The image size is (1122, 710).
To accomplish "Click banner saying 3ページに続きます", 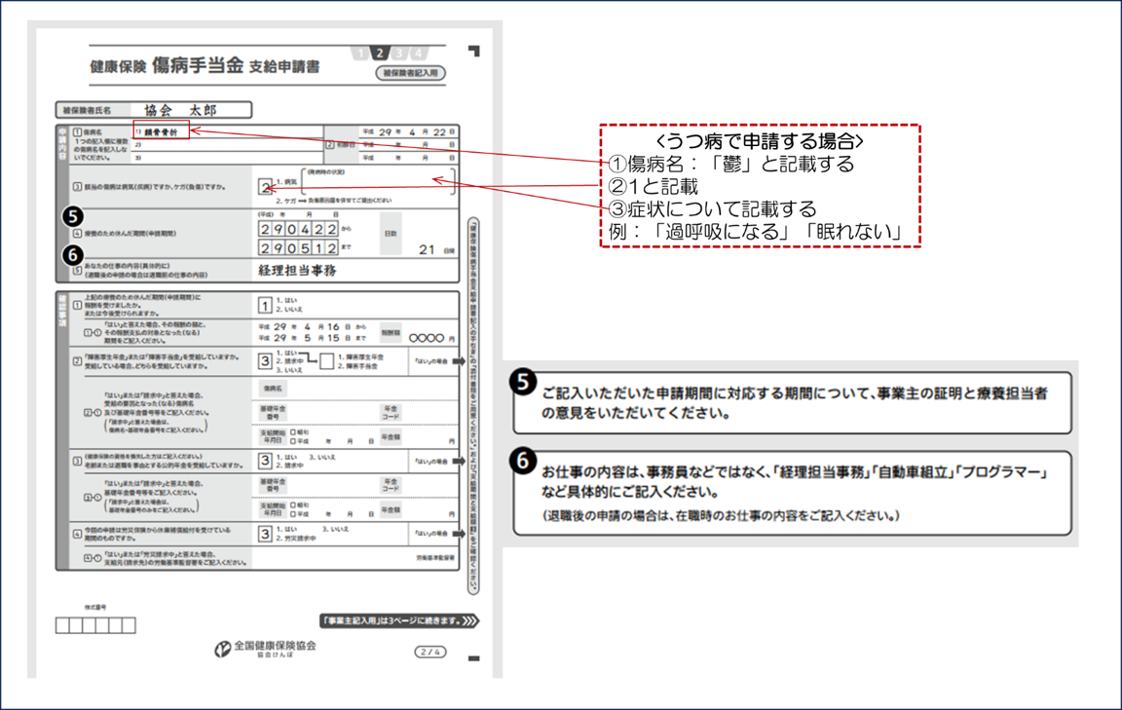I will (x=399, y=620).
